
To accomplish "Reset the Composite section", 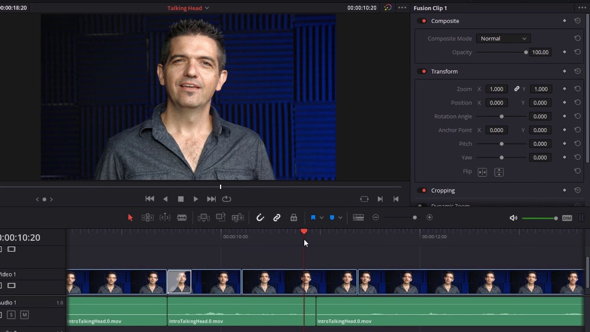I will (x=577, y=21).
